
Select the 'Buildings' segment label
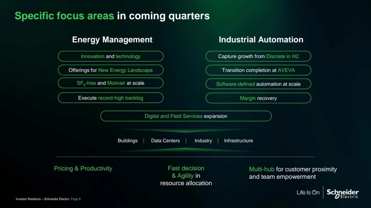tap(128, 141)
